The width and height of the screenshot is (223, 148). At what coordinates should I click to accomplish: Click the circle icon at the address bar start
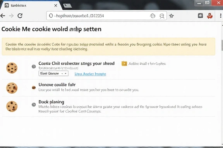click(x=51, y=16)
